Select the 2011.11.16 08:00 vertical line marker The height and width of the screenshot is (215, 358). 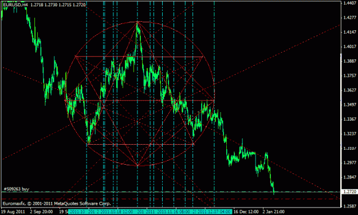click(x=174, y=212)
